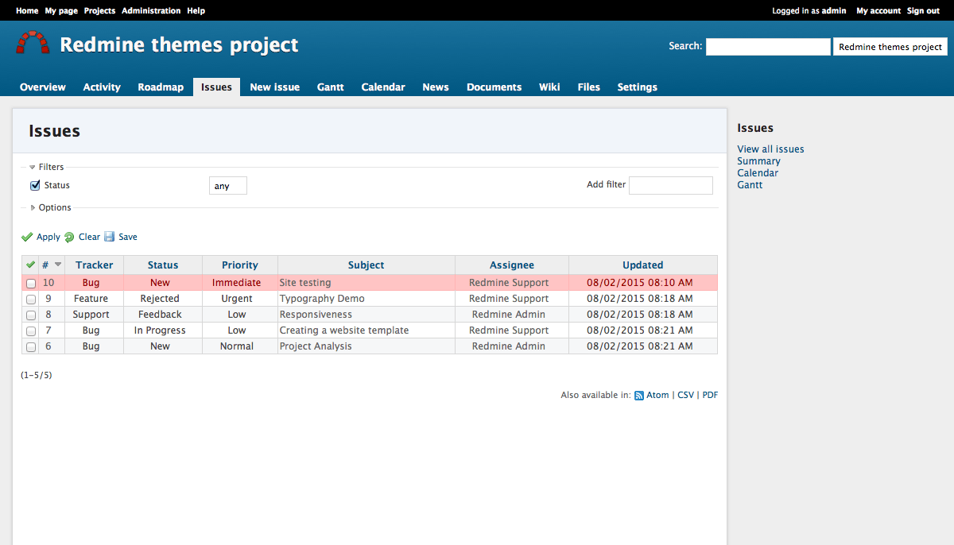The width and height of the screenshot is (954, 545).
Task: Open Creating a website template issue
Action: pos(344,330)
